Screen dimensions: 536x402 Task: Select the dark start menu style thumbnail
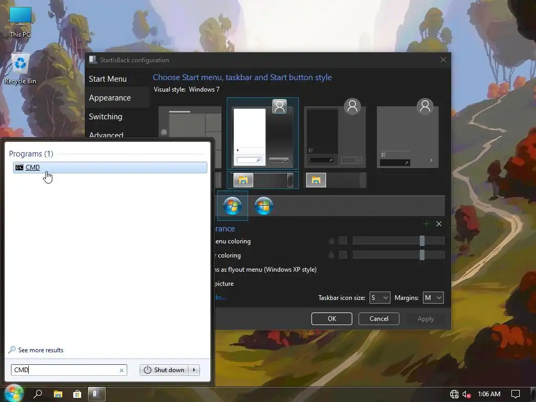pyautogui.click(x=335, y=133)
